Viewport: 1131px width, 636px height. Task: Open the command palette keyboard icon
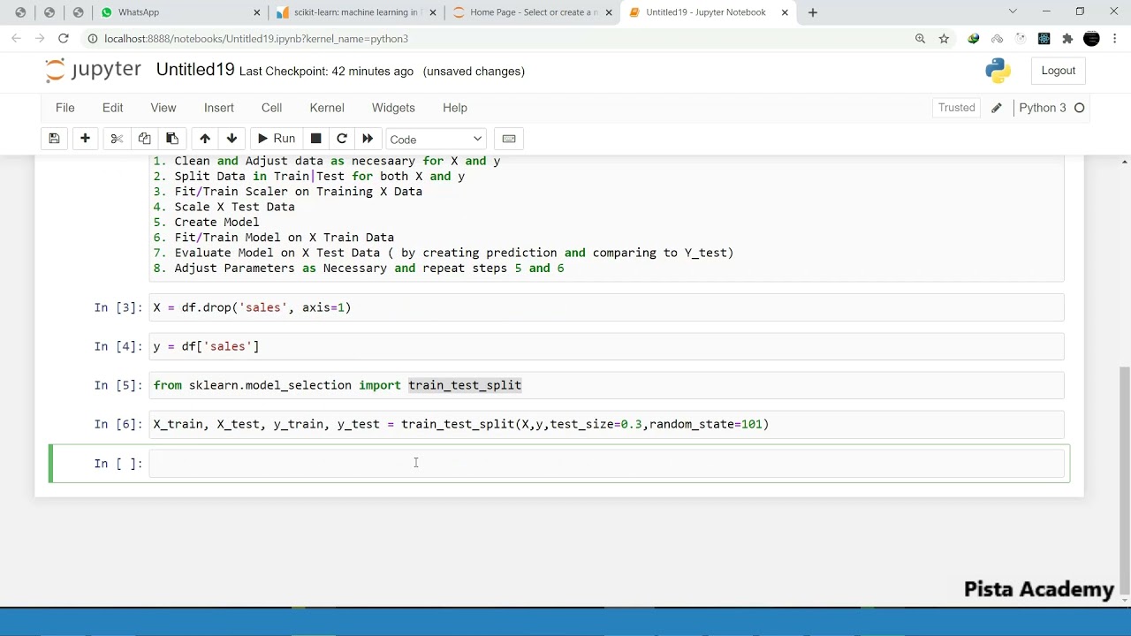tap(509, 139)
